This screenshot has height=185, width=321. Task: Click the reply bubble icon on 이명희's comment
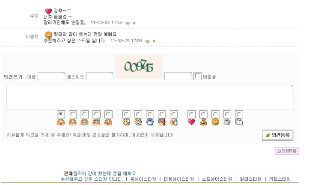click(x=147, y=41)
